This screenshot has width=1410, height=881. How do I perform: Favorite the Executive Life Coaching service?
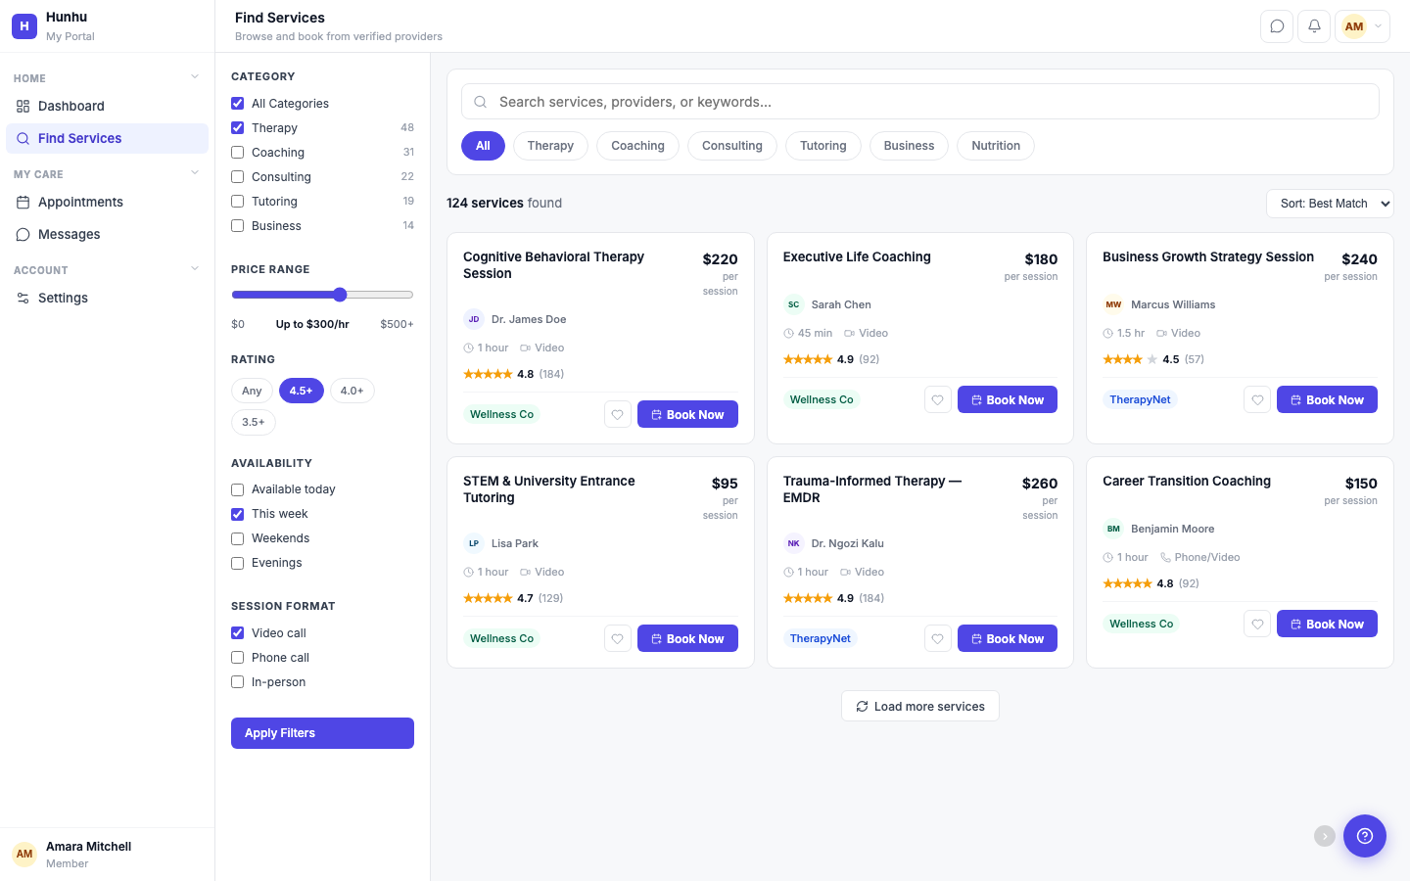click(937, 399)
